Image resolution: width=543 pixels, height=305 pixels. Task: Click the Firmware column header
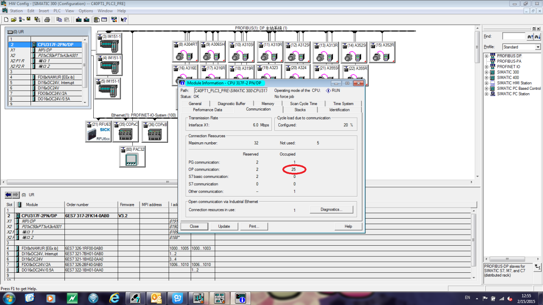[129, 205]
